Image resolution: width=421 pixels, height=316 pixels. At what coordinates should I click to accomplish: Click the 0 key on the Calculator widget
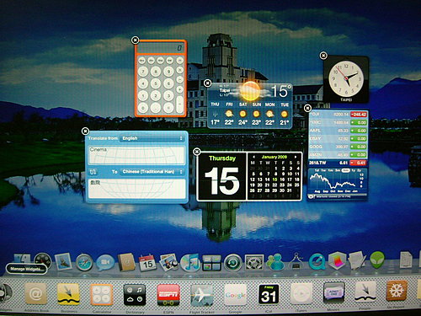tap(143, 108)
